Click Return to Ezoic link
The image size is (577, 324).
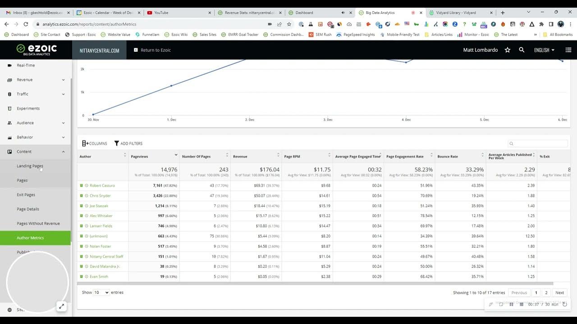(x=152, y=50)
